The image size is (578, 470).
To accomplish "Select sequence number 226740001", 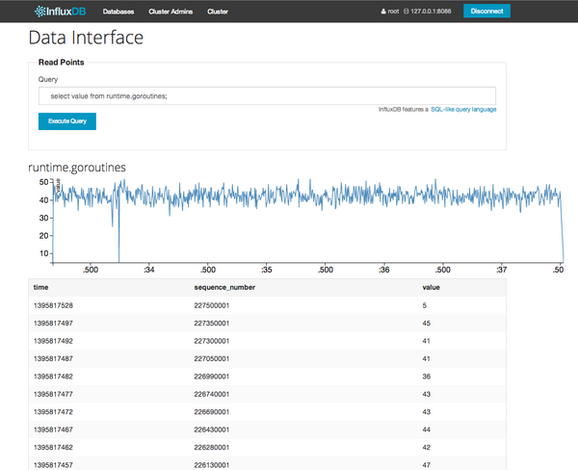I will [212, 394].
